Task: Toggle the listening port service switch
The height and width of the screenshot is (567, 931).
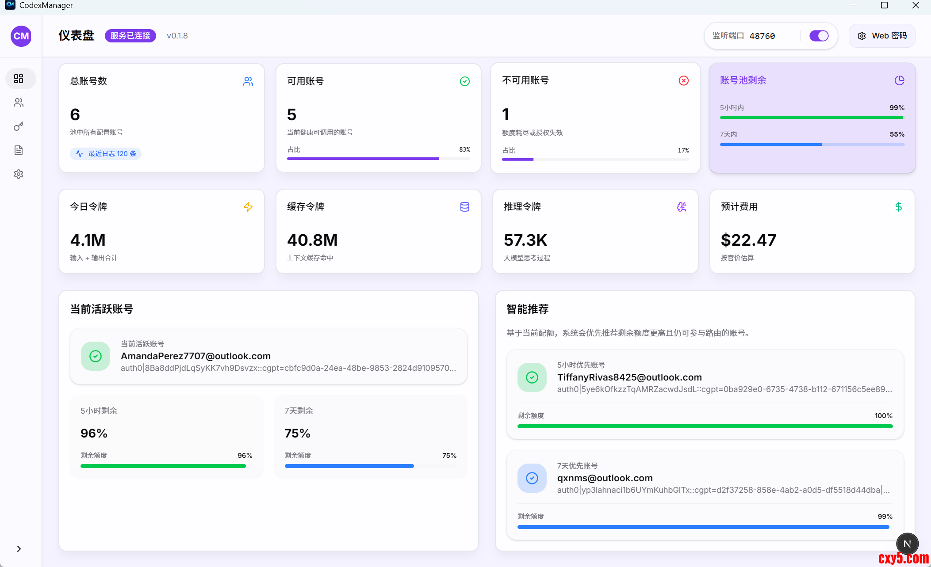Action: tap(819, 36)
